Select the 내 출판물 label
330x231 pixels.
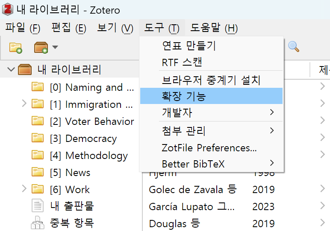pos(72,206)
